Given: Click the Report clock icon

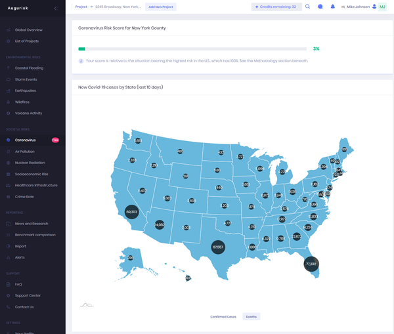Looking at the screenshot, I should point(9,246).
